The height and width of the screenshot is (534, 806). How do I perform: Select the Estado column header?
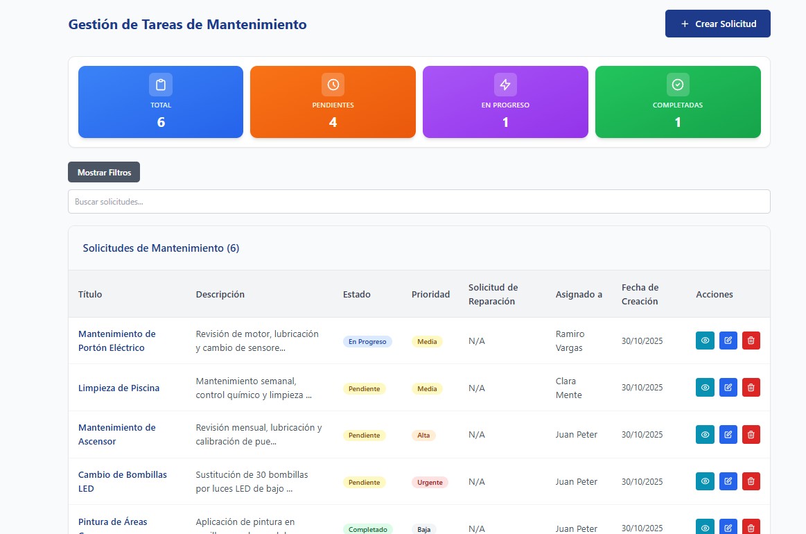(356, 294)
